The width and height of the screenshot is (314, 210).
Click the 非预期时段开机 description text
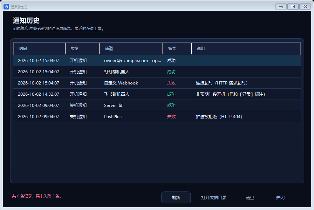[x=230, y=94]
